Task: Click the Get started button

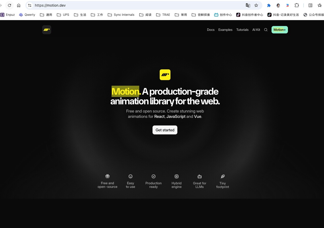Action: pyautogui.click(x=165, y=130)
